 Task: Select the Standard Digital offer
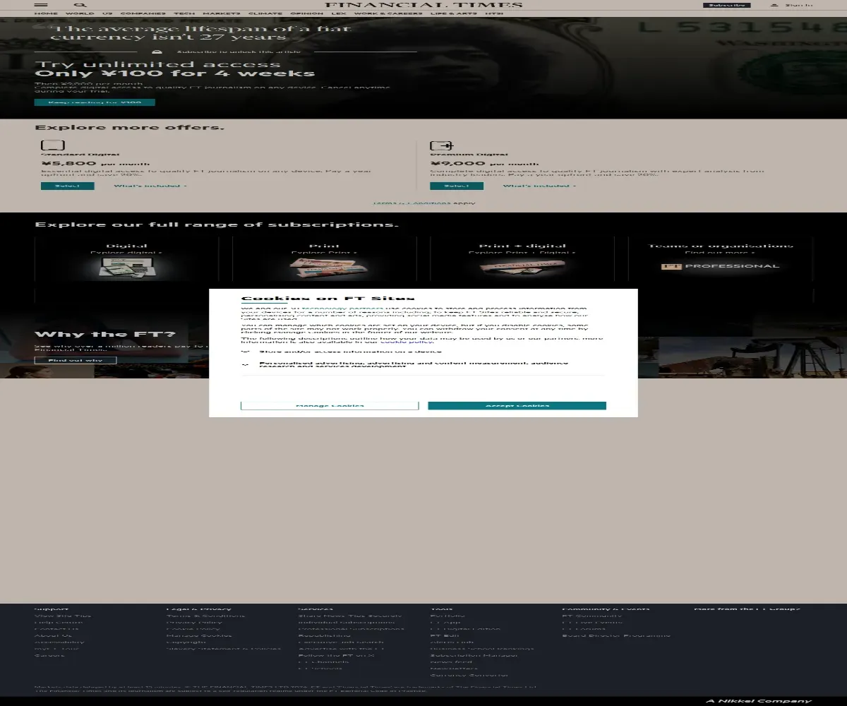(68, 186)
